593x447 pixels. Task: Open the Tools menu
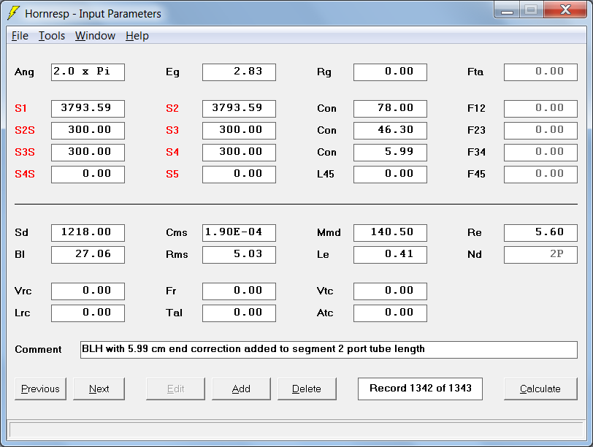pos(52,36)
